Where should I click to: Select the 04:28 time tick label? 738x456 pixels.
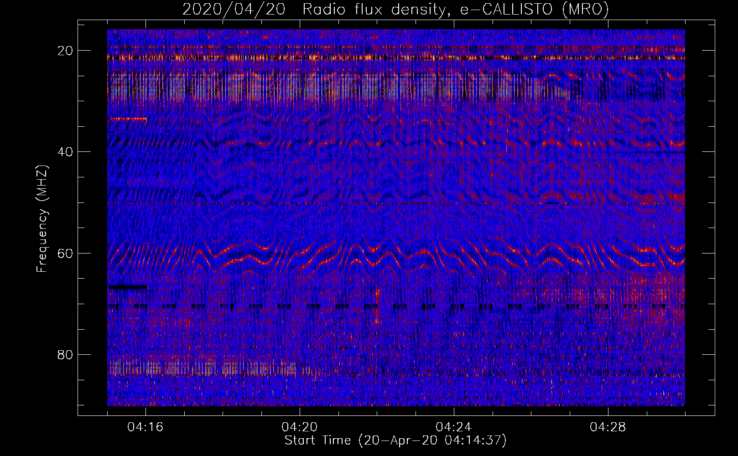point(608,427)
